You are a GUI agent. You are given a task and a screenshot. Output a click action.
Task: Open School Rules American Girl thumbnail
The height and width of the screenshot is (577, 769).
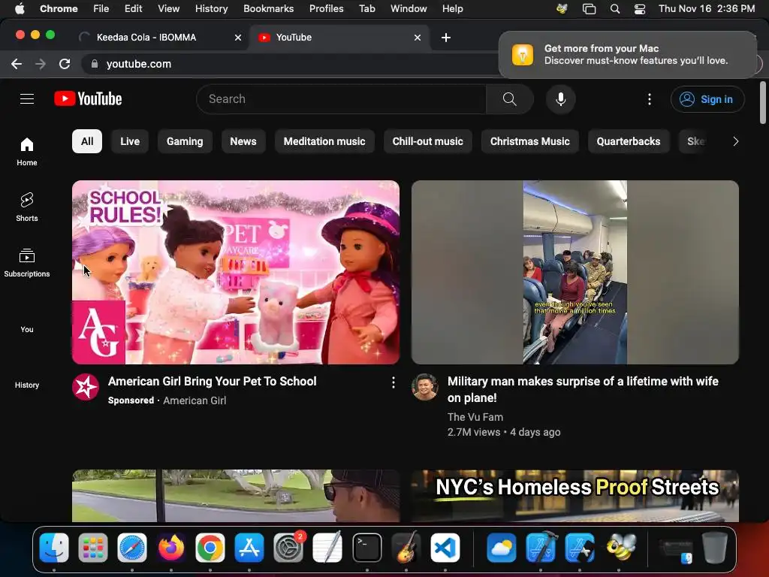tap(236, 272)
